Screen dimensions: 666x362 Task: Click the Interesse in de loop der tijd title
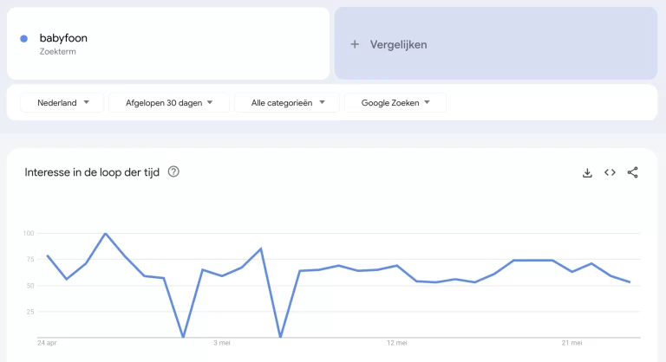click(x=92, y=172)
